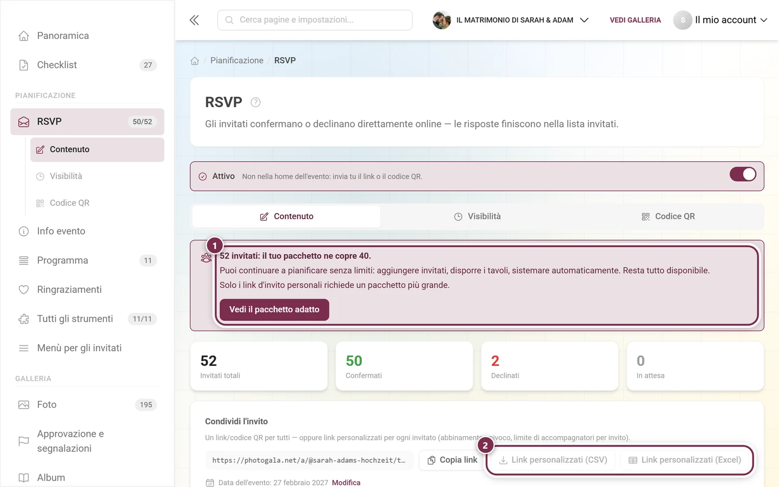Click Pianificazione in the breadcrumb
This screenshot has height=487, width=779.
237,61
